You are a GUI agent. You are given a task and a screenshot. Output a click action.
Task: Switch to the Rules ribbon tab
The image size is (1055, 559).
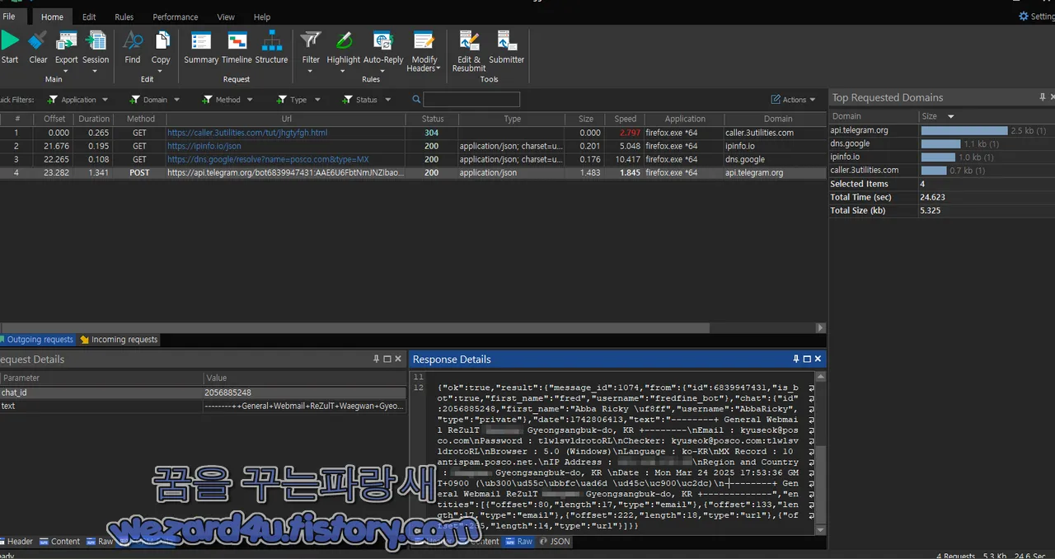click(124, 16)
